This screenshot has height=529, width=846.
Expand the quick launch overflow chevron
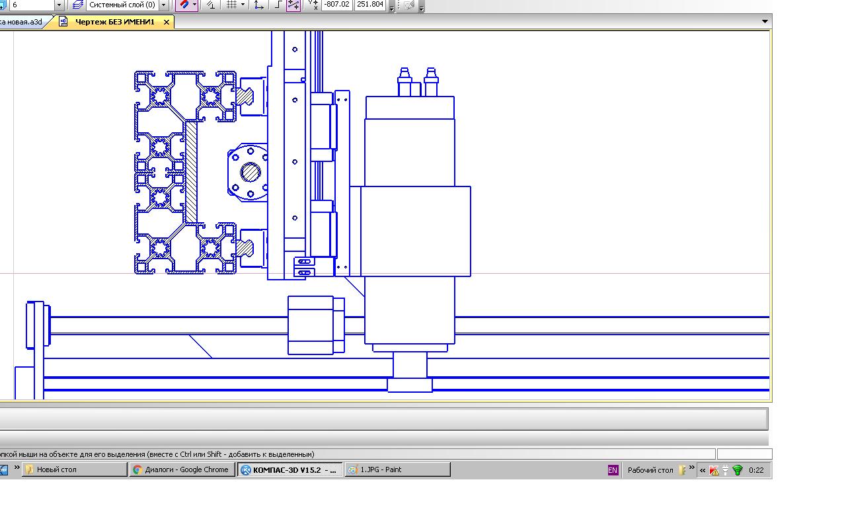17,468
